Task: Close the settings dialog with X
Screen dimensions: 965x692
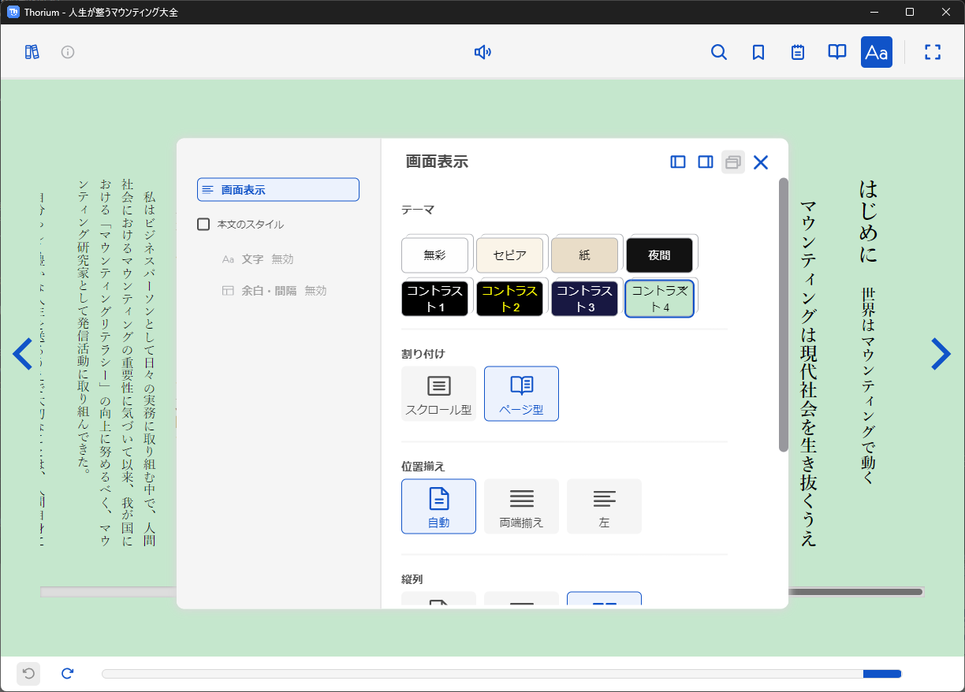Action: click(760, 162)
